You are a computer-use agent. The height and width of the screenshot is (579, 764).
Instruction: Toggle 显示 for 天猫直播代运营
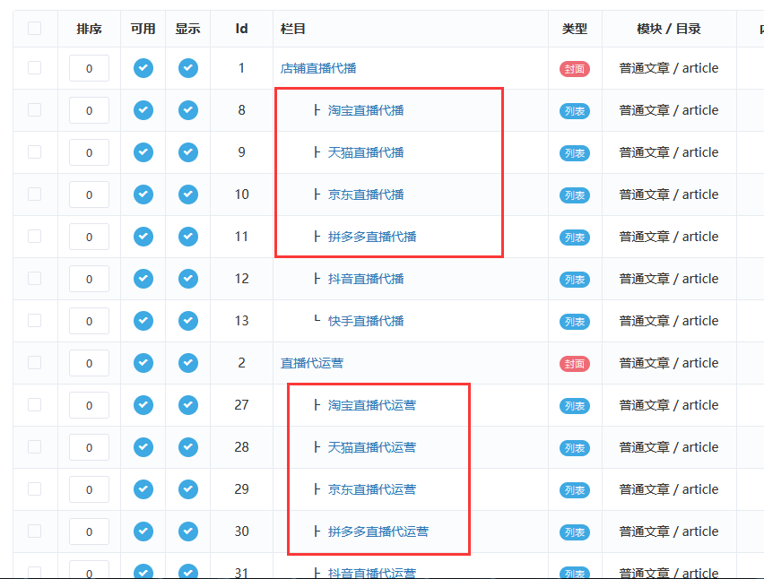pos(188,447)
